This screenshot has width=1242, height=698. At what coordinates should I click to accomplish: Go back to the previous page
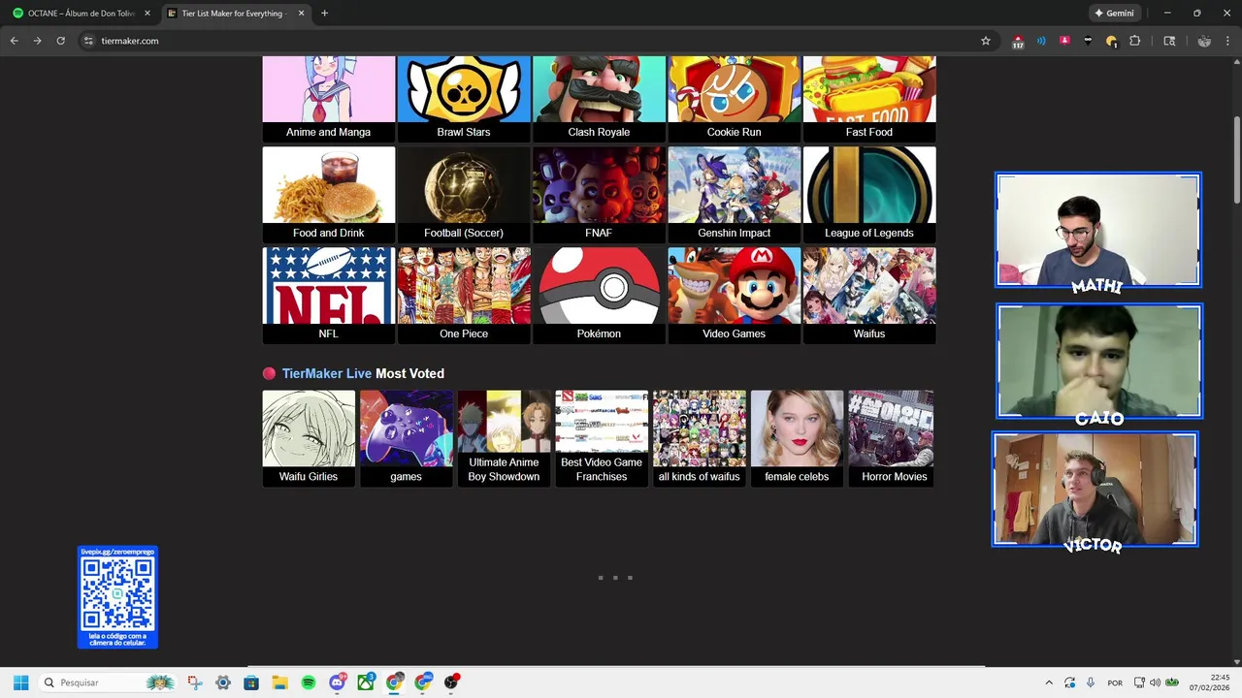[x=14, y=41]
